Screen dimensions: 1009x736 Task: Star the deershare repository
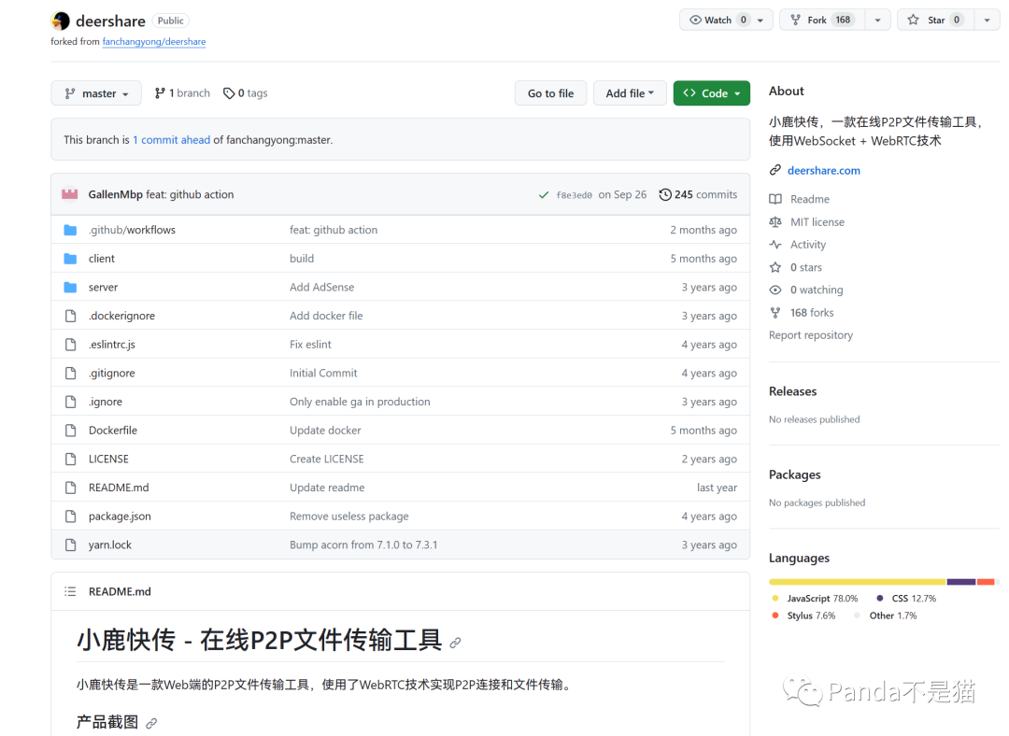point(936,20)
